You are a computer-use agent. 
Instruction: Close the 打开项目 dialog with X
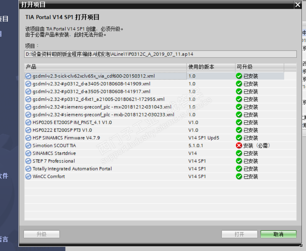pos(298,5)
